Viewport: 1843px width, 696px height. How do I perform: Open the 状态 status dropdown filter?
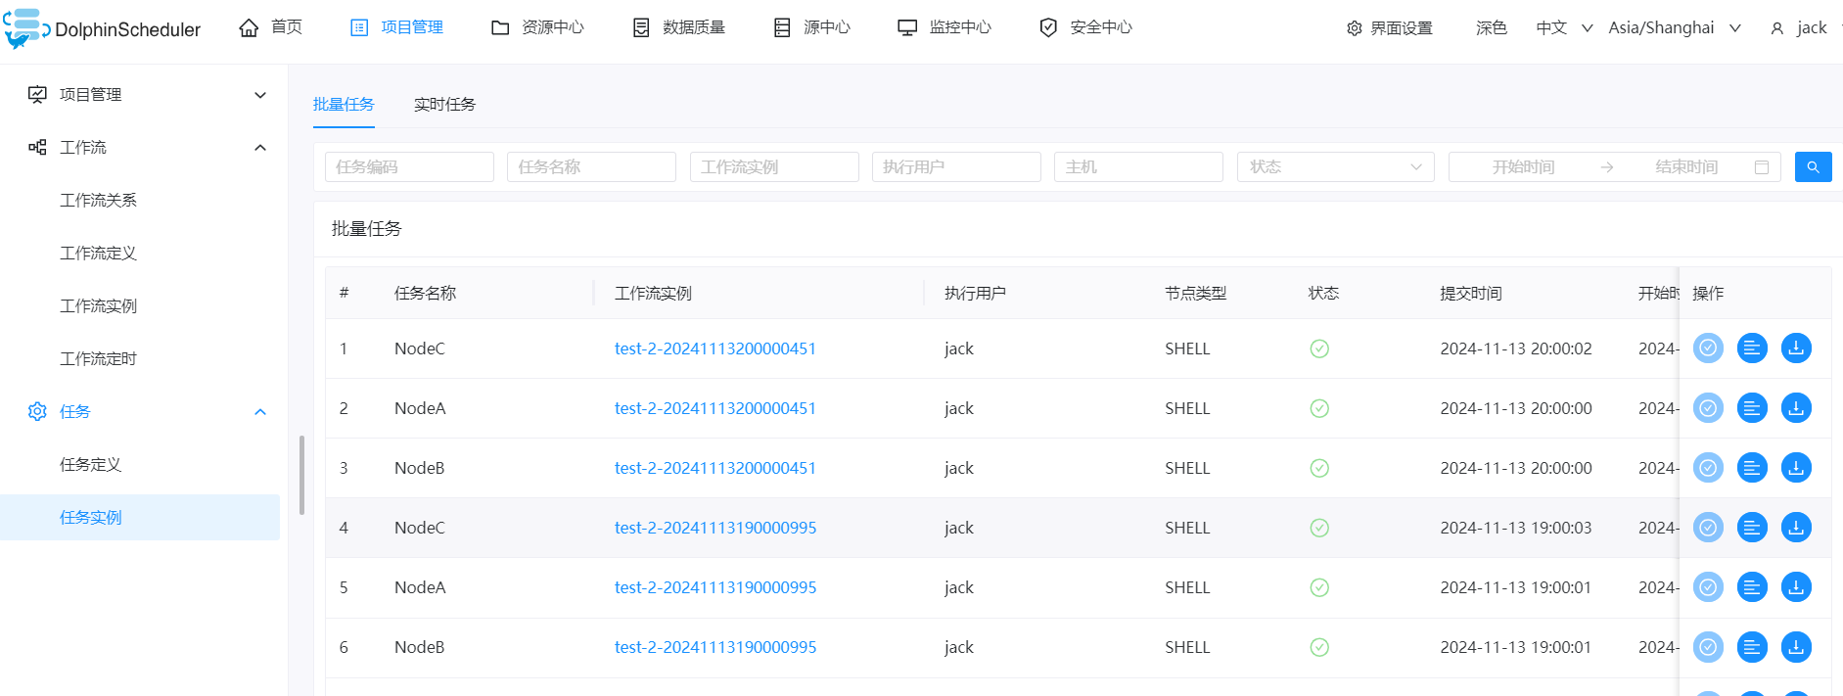point(1336,167)
